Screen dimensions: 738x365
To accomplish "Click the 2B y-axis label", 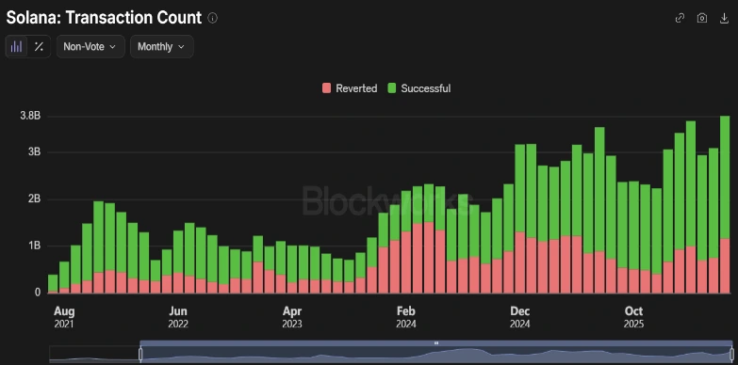I will [35, 199].
